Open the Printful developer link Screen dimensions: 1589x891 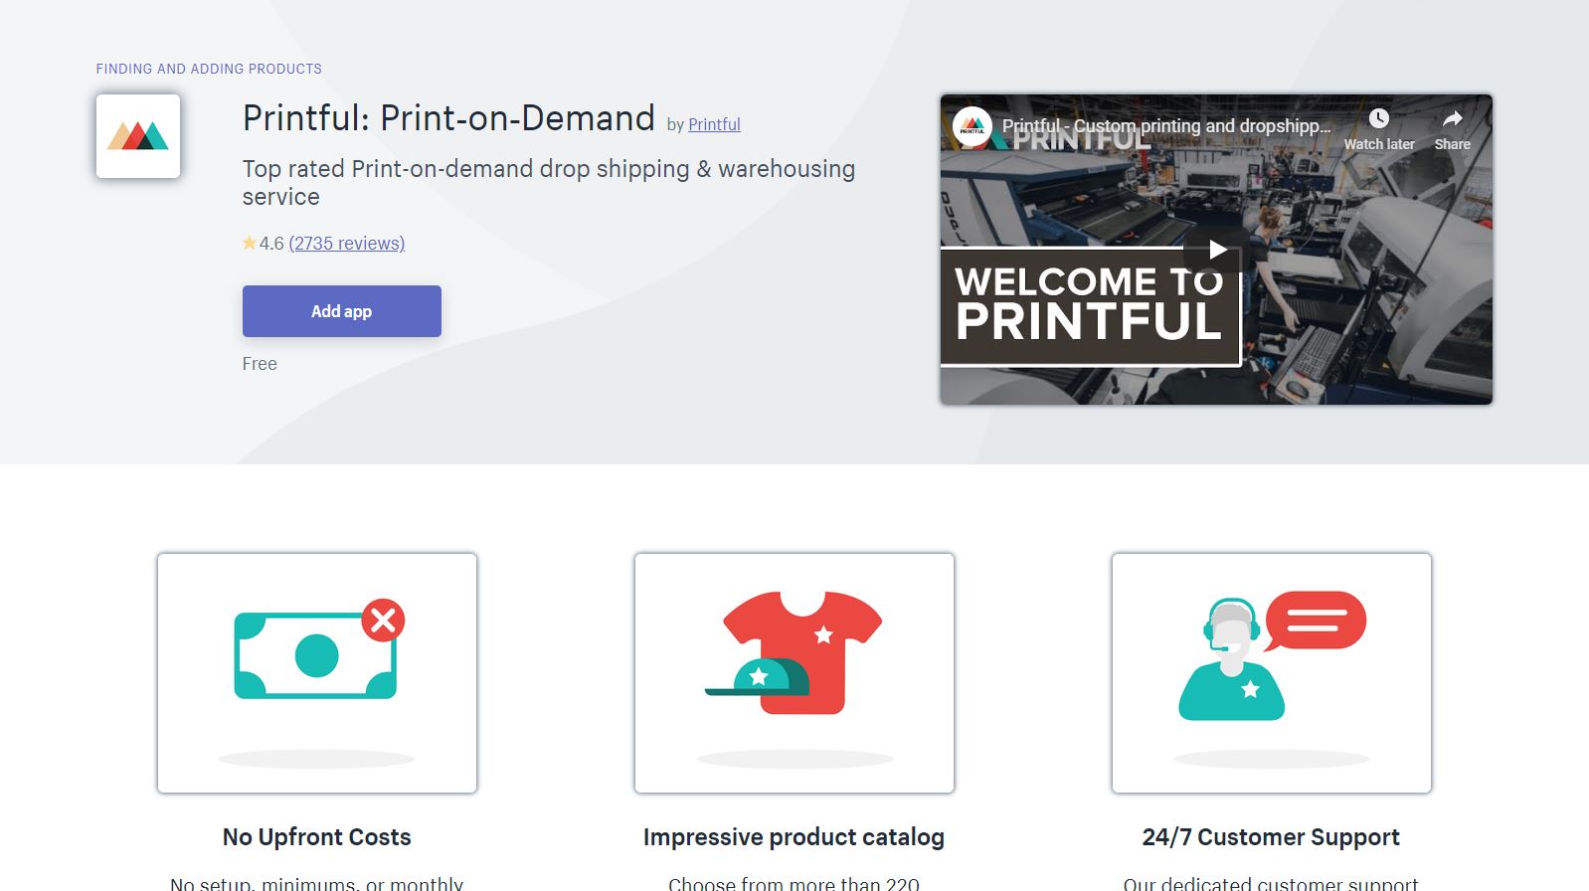click(x=714, y=124)
